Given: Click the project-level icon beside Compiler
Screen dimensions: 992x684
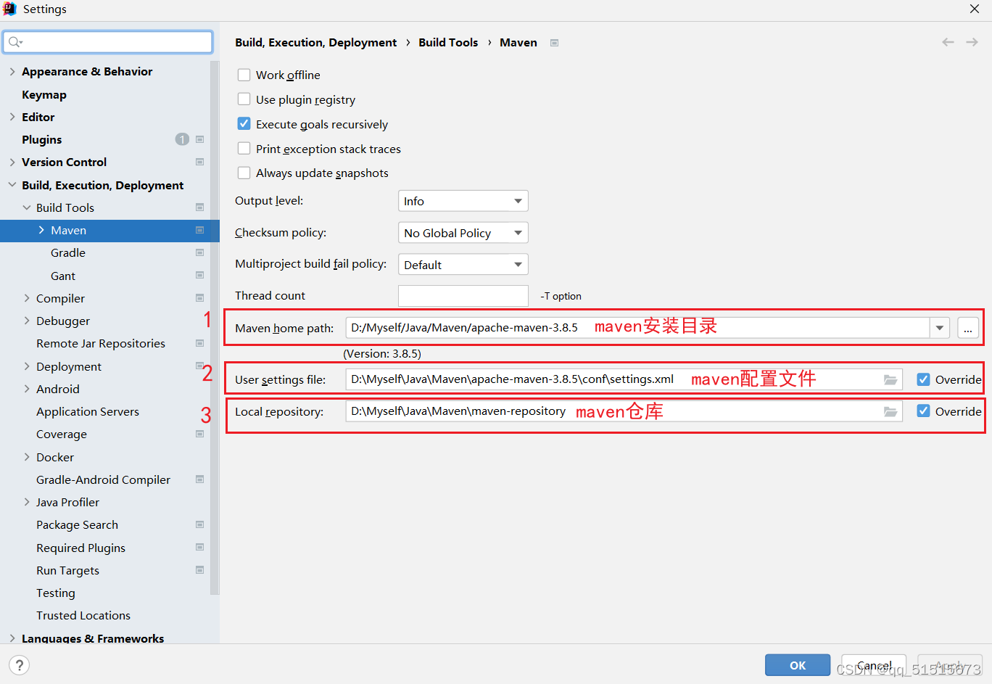Looking at the screenshot, I should pyautogui.click(x=199, y=298).
